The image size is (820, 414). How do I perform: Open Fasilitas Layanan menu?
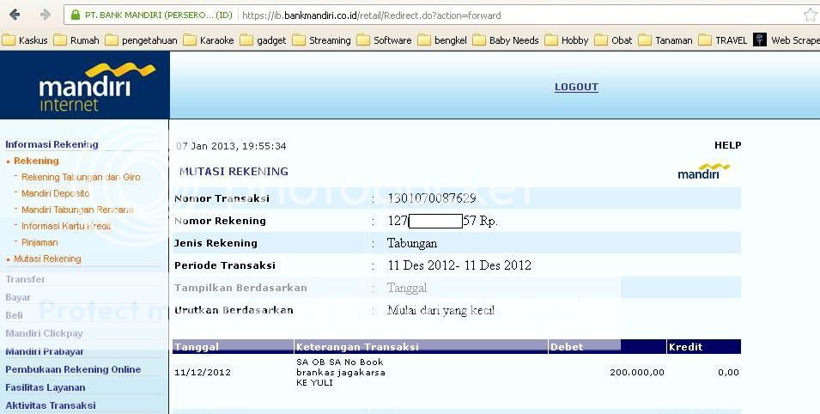point(45,387)
